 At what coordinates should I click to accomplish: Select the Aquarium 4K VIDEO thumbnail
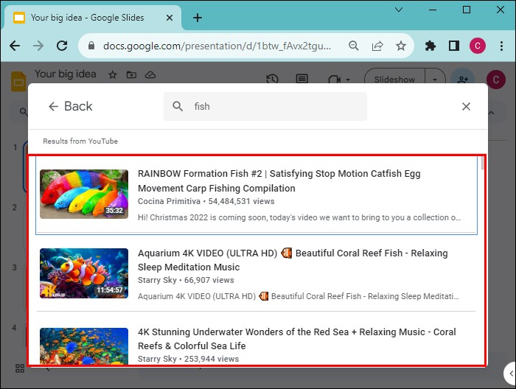click(x=83, y=273)
